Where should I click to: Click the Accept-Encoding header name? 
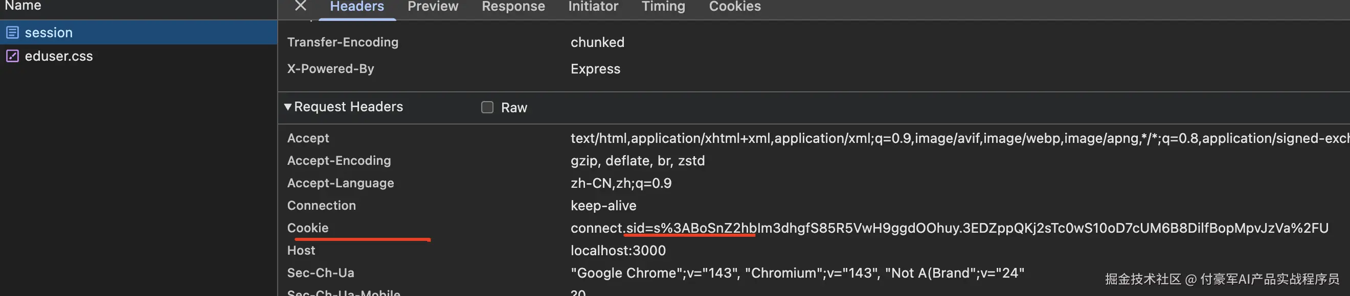pyautogui.click(x=339, y=161)
